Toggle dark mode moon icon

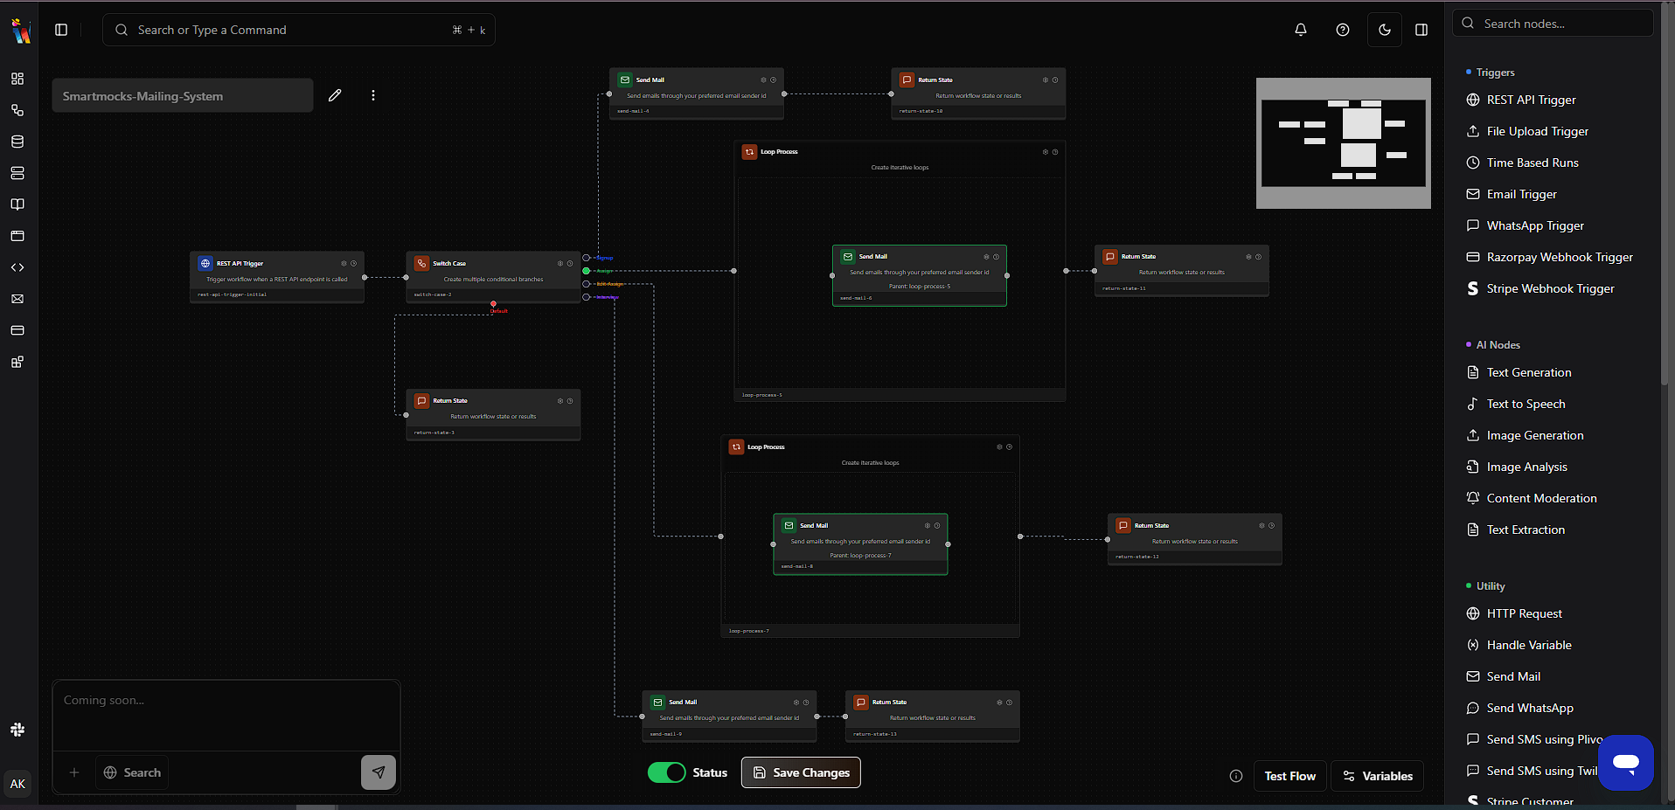(1385, 30)
